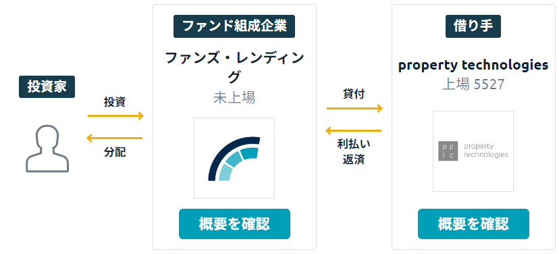Open 概要を確認 under ファンズ・レンディング
The height and width of the screenshot is (254, 559).
click(x=234, y=224)
